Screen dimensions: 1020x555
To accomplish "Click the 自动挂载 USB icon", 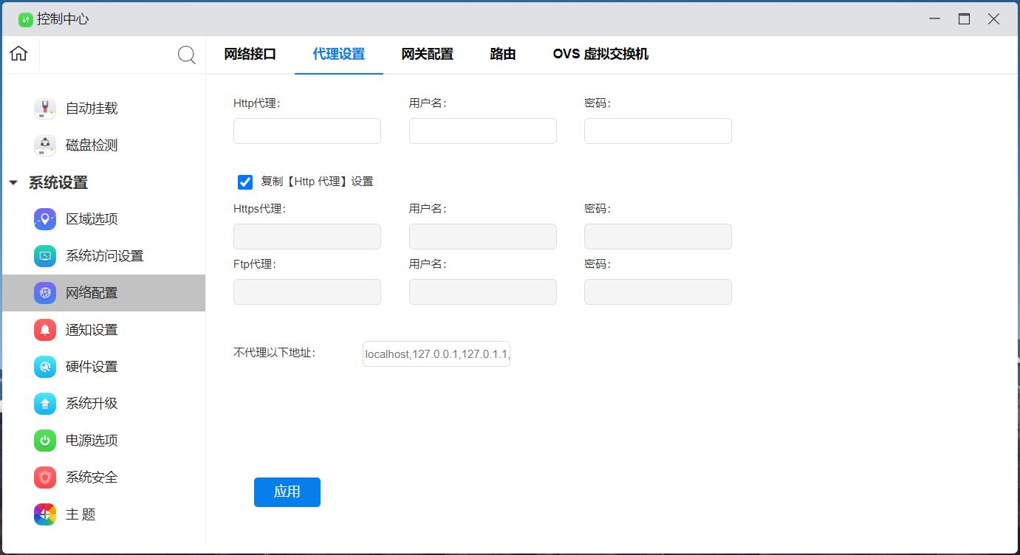I will (x=45, y=108).
